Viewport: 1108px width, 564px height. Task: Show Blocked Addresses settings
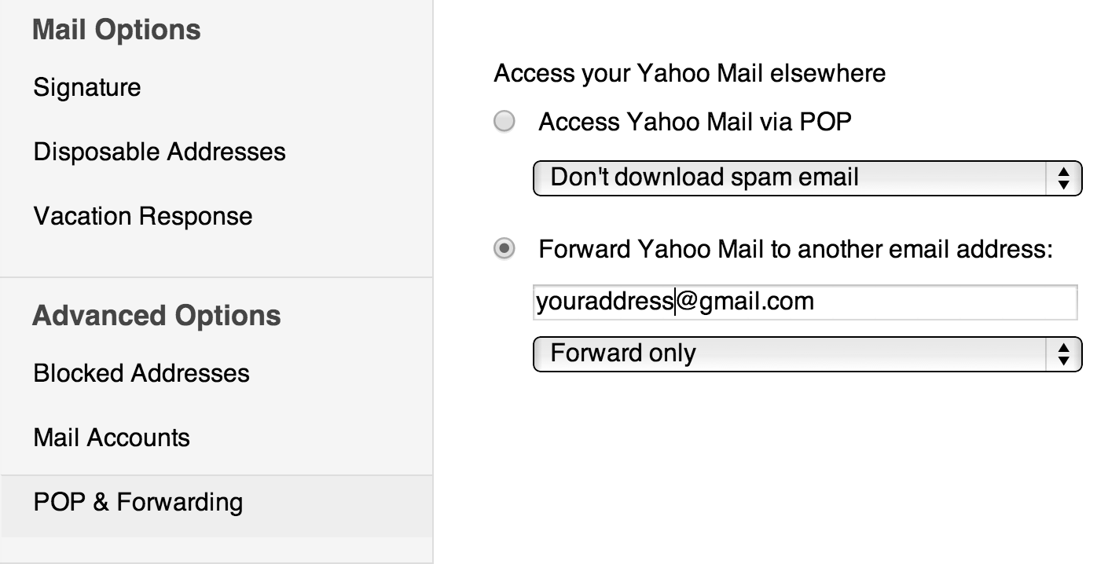pos(141,372)
